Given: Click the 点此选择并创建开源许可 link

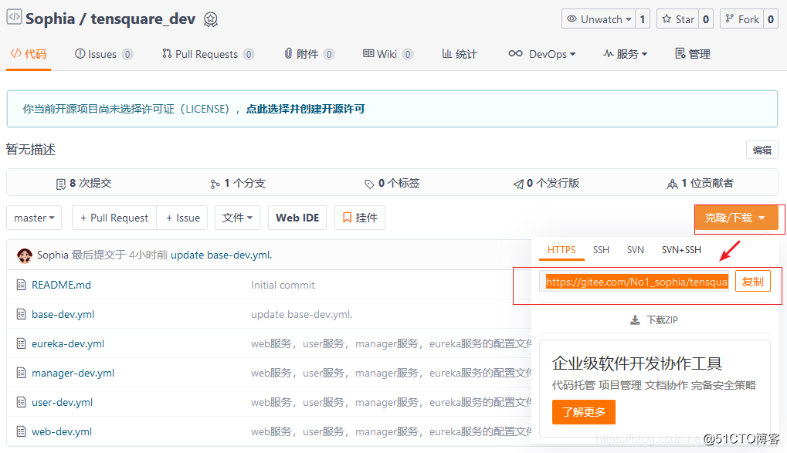Looking at the screenshot, I should click(305, 110).
